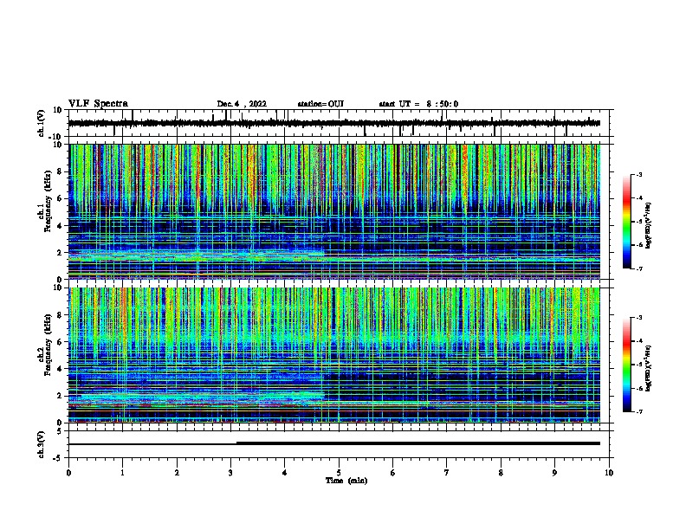Click the "Time (min)" x-axis label

tap(346, 481)
